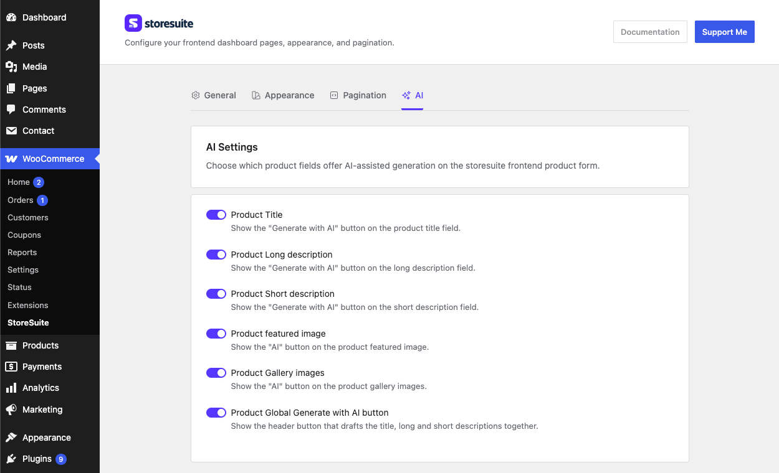
Task: Select the AI tab
Action: pos(413,95)
